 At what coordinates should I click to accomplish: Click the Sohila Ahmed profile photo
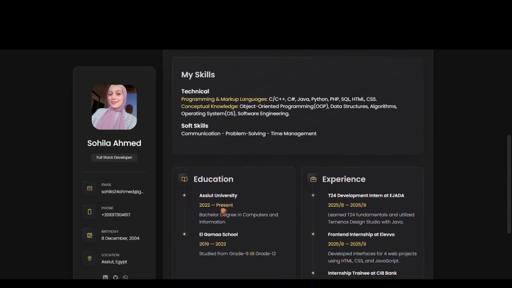pyautogui.click(x=114, y=107)
